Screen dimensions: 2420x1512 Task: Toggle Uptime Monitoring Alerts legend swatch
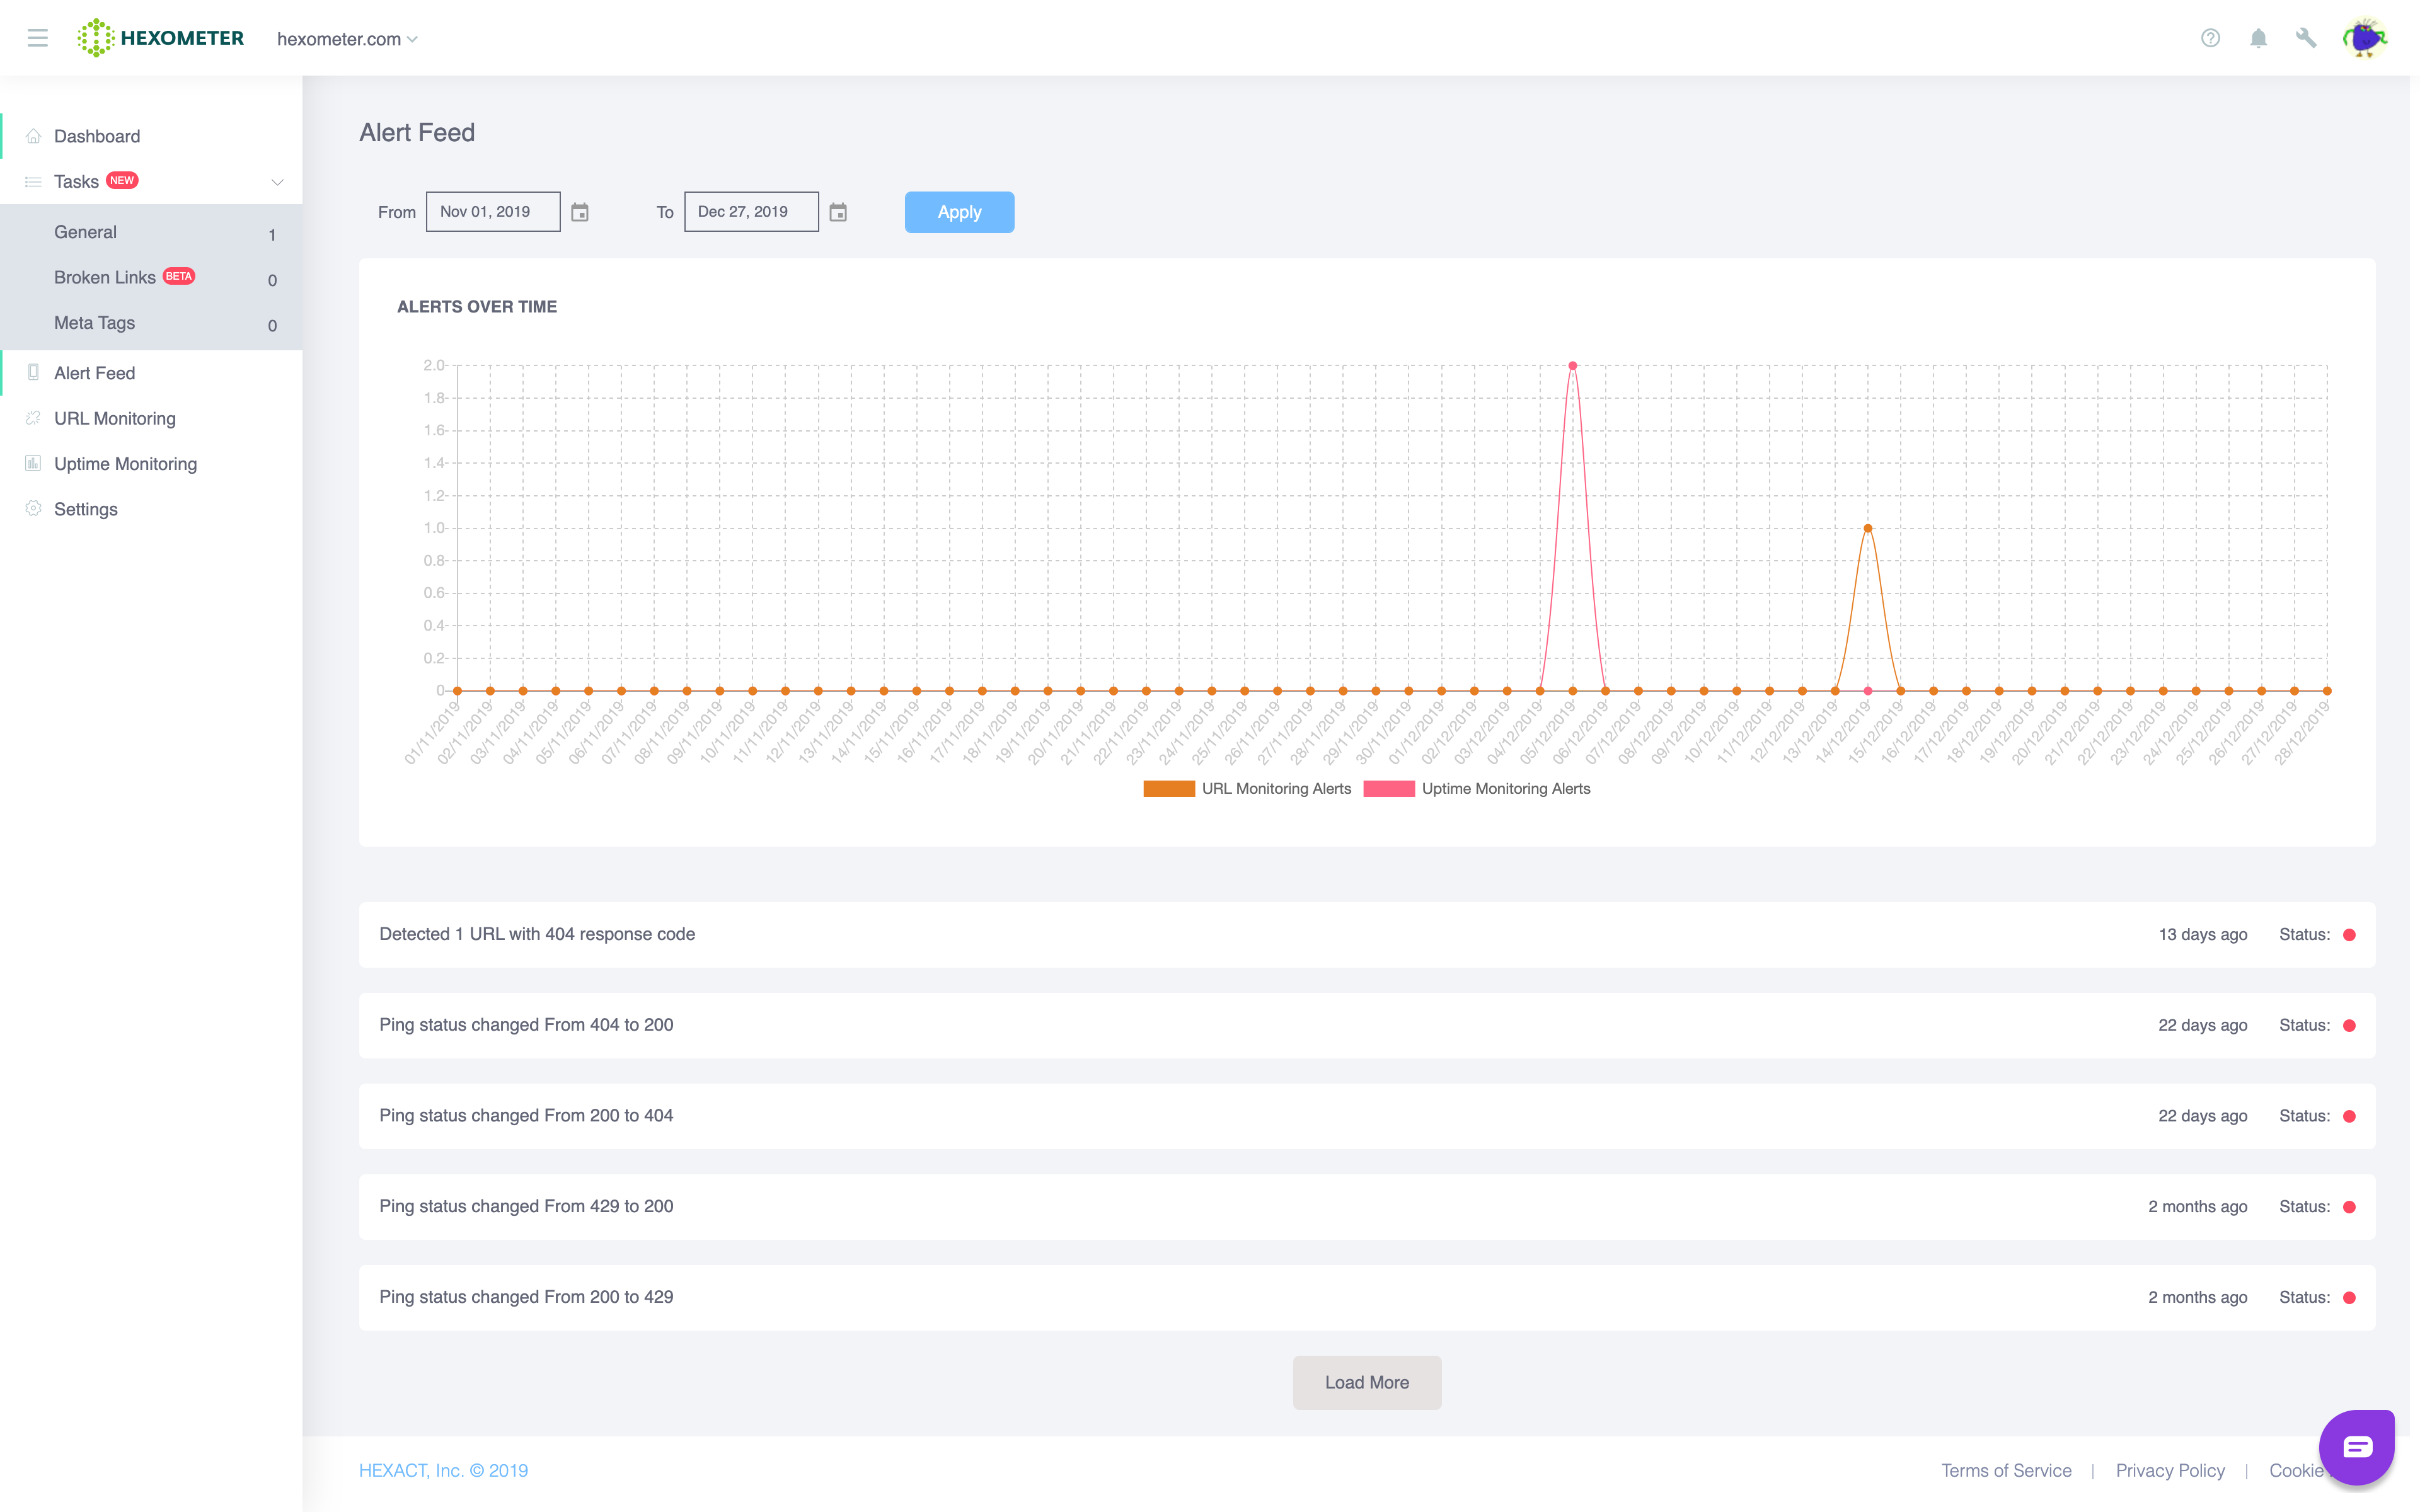[1389, 789]
